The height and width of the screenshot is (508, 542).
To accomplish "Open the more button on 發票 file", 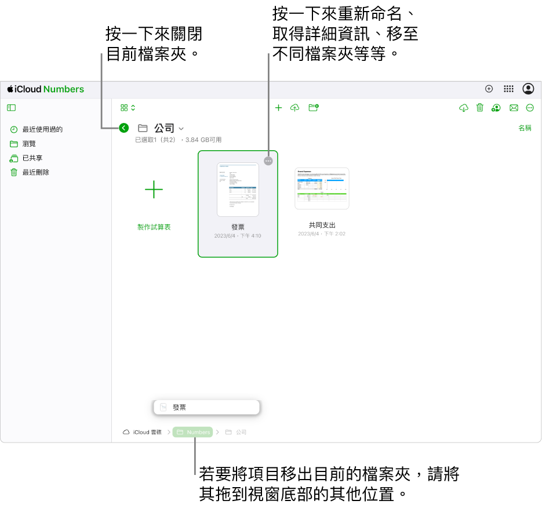I will click(268, 161).
